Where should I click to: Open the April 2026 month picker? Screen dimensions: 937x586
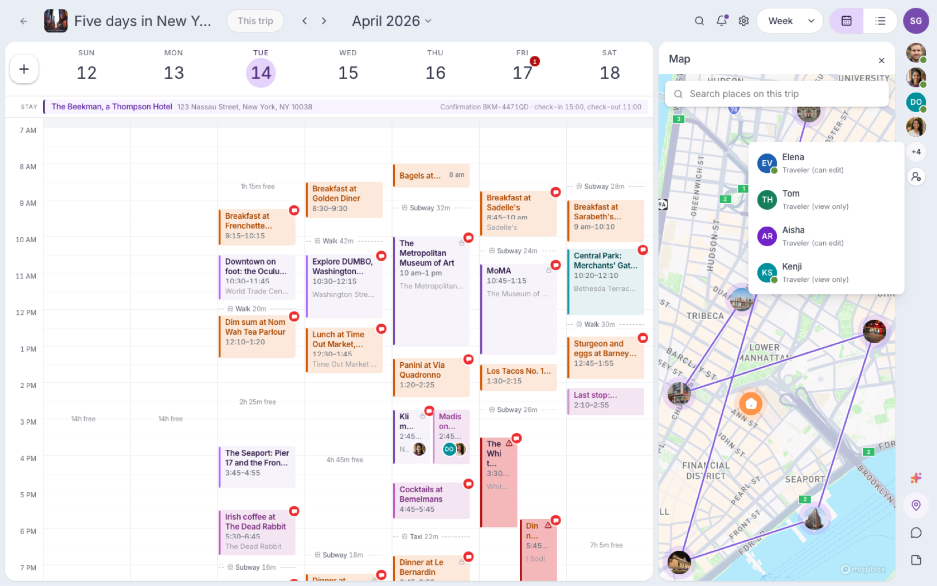click(392, 21)
